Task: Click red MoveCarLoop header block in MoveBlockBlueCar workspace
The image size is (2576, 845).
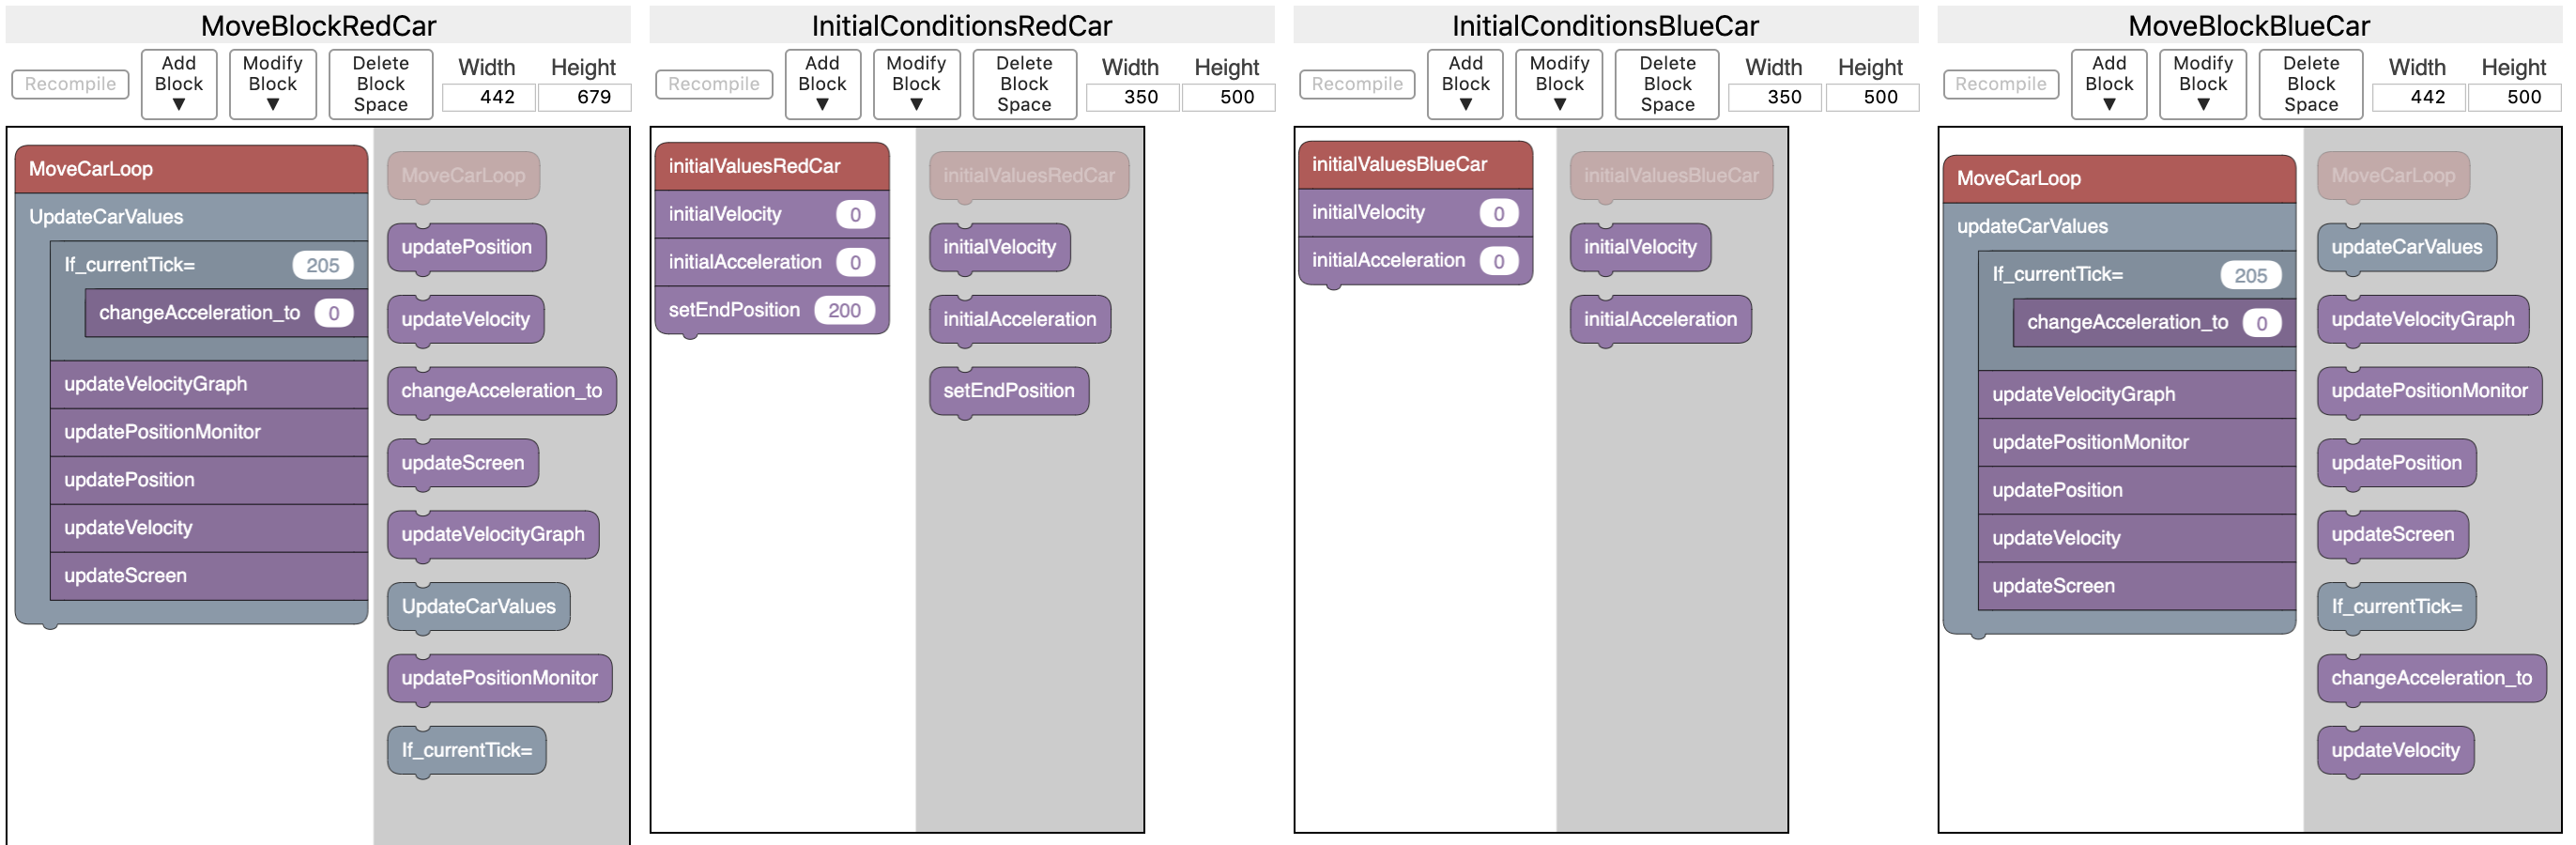Action: tap(2117, 178)
